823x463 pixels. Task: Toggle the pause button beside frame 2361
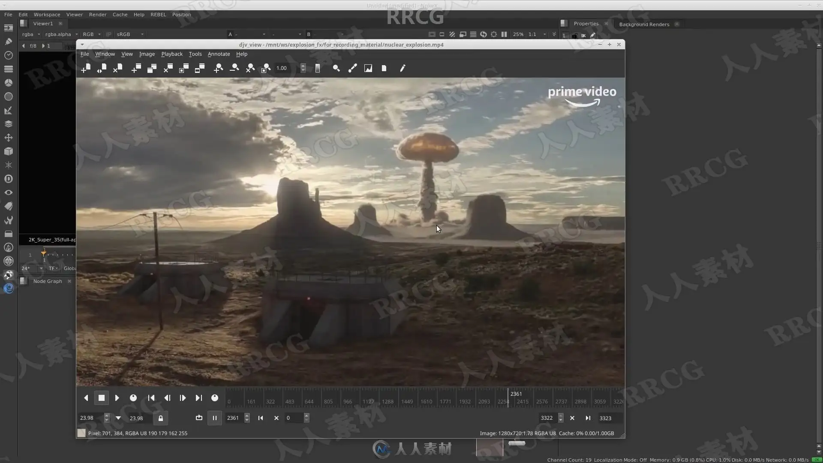(x=215, y=418)
